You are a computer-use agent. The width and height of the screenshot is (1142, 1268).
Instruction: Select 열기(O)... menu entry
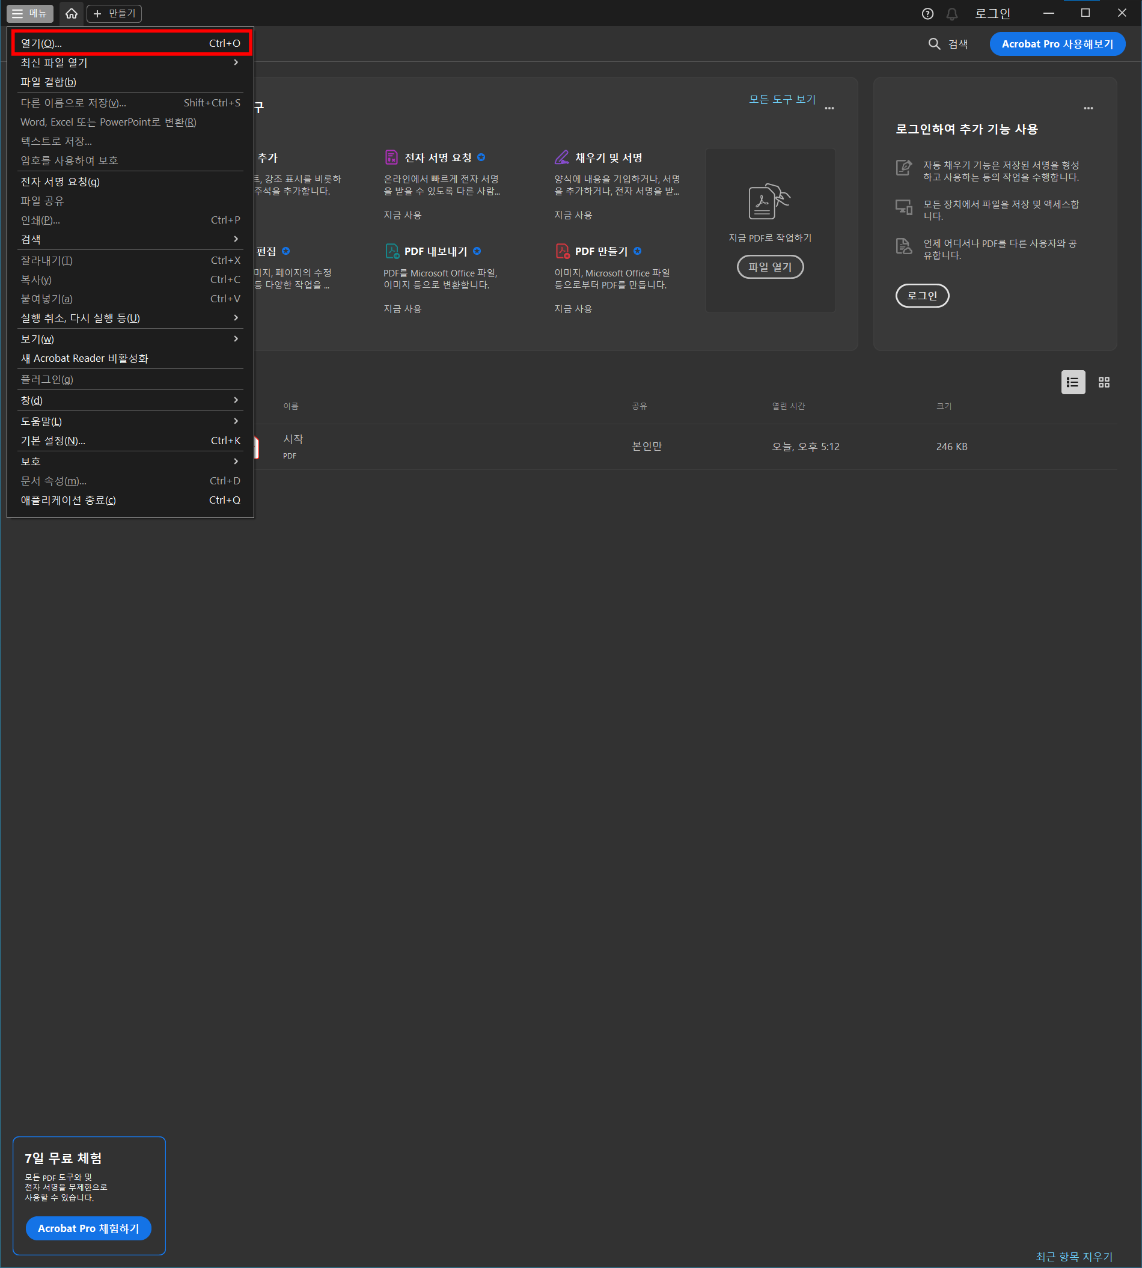click(x=130, y=43)
